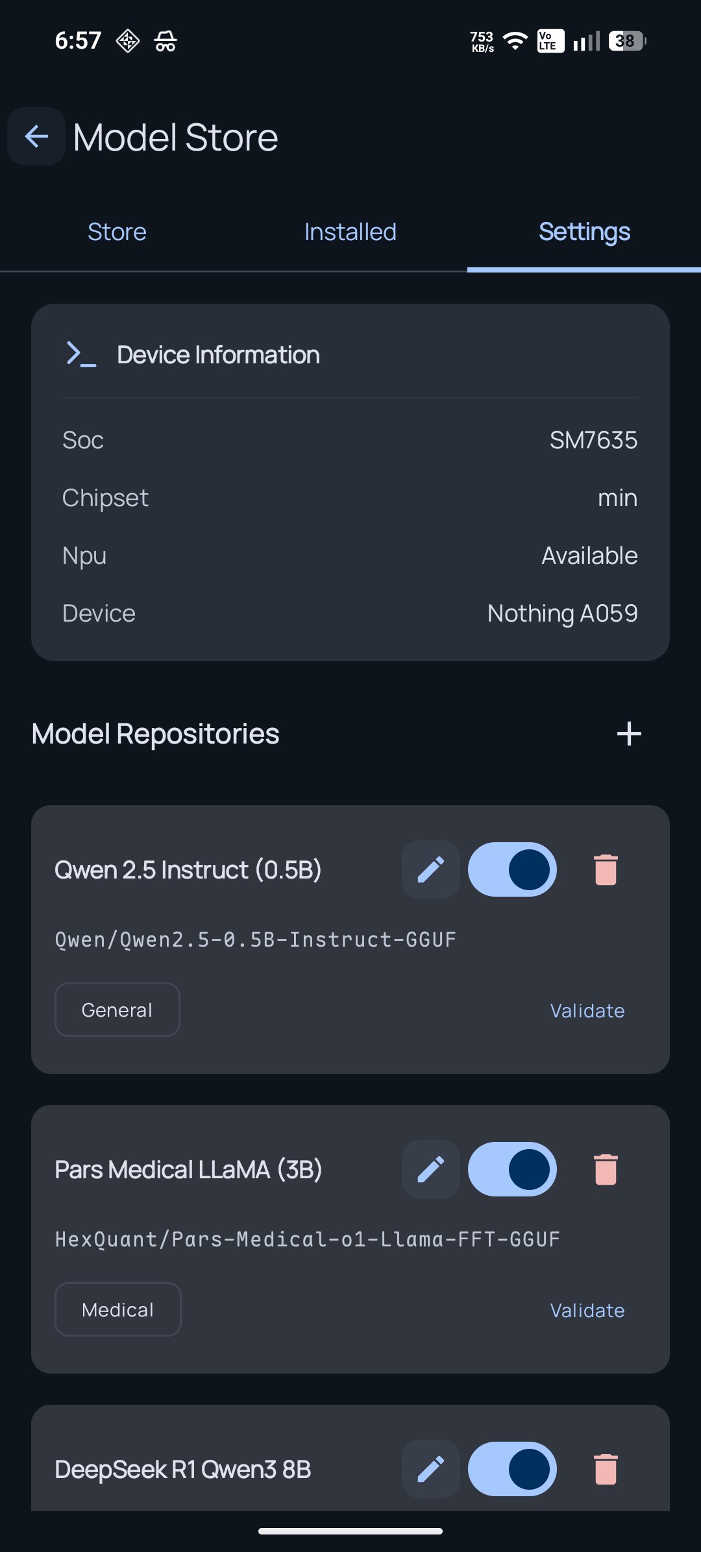Open the Installed tab
Image resolution: width=701 pixels, height=1552 pixels.
point(350,232)
